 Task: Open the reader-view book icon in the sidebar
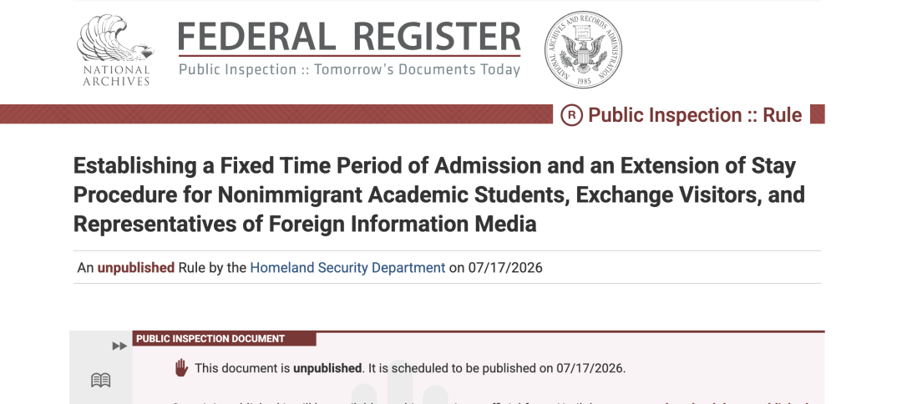101,380
